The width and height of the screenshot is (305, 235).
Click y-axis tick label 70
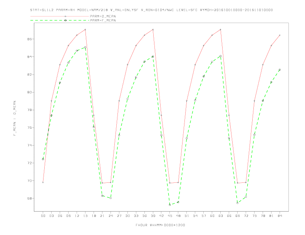pyautogui.click(x=29, y=181)
